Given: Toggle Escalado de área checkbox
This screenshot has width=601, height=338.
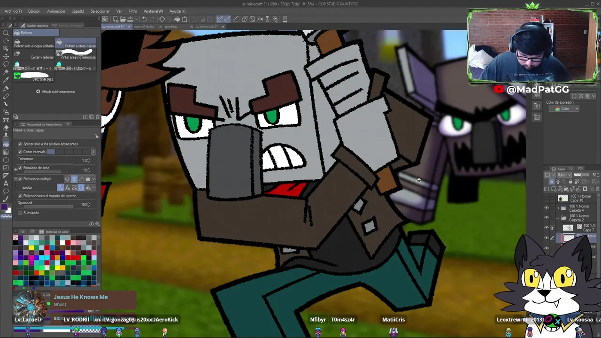Looking at the screenshot, I should (20, 168).
